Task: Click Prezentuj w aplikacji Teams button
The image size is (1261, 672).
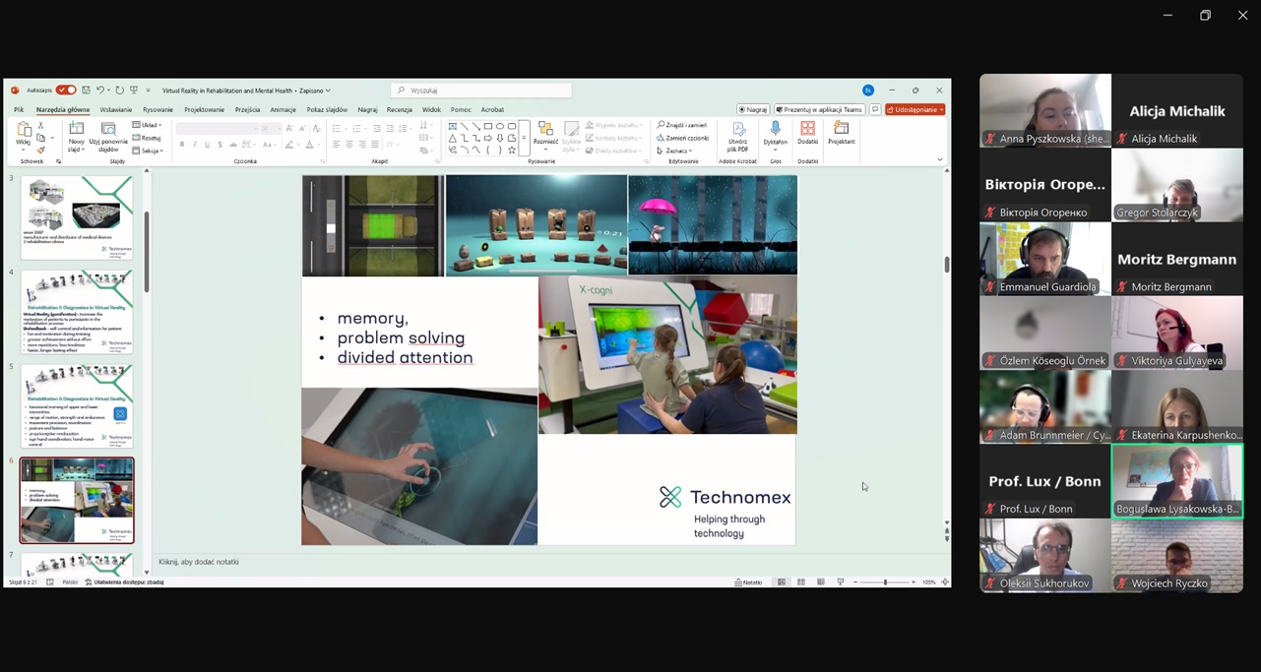Action: 819,110
